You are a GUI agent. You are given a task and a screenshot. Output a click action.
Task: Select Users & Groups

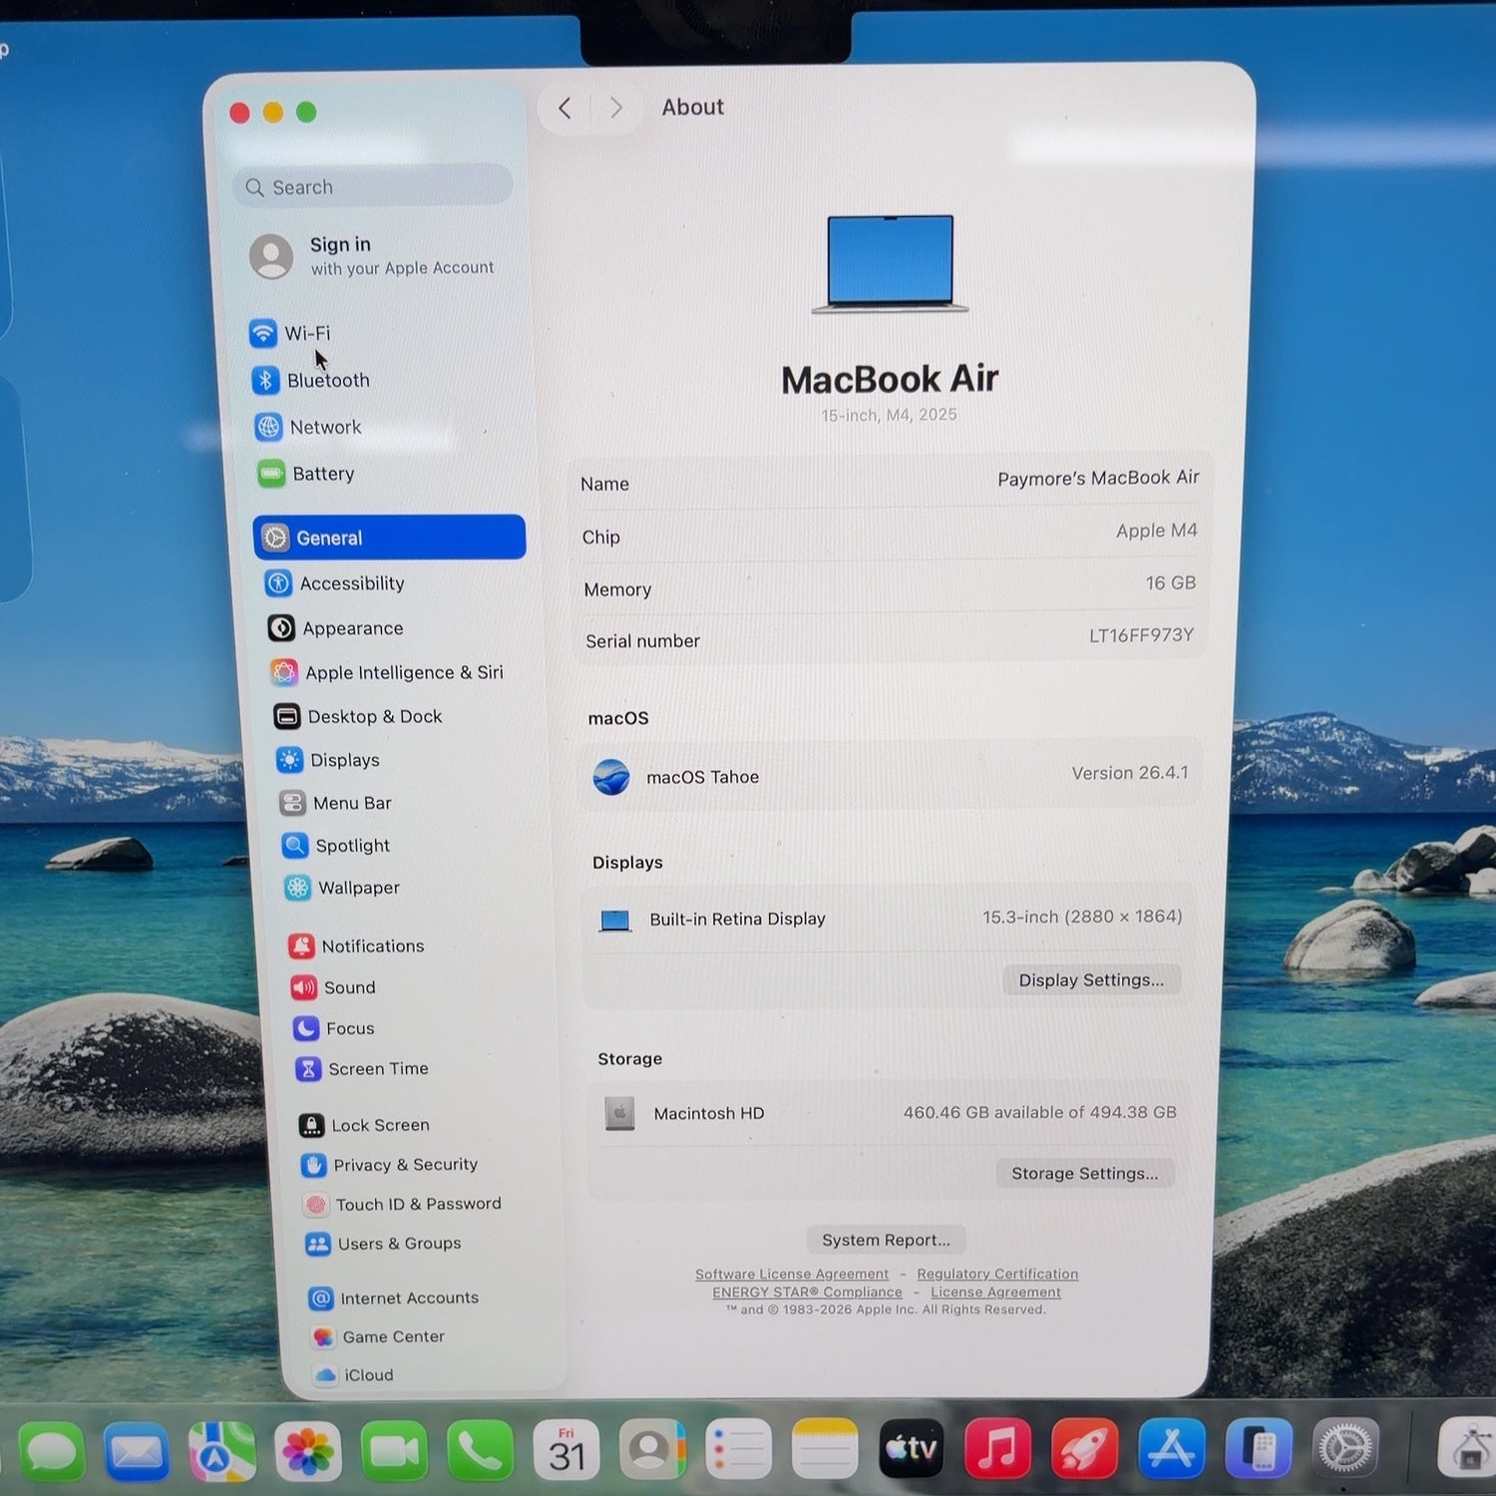[383, 1244]
